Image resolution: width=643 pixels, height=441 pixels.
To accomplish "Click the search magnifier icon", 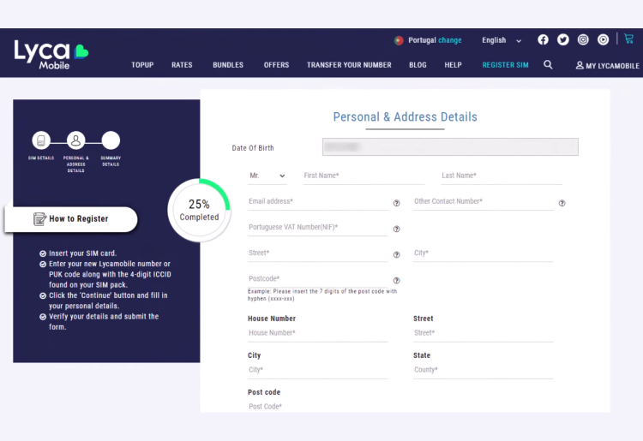I will [x=548, y=65].
